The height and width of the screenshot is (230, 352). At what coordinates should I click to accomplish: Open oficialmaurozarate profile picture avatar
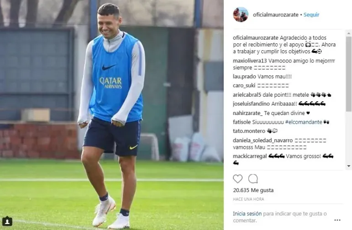241,15
